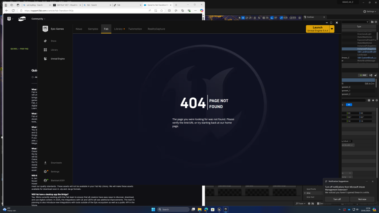Toggle scale snapping in viewport toolbar
Viewport: 379px width, 213px height.
281,18
